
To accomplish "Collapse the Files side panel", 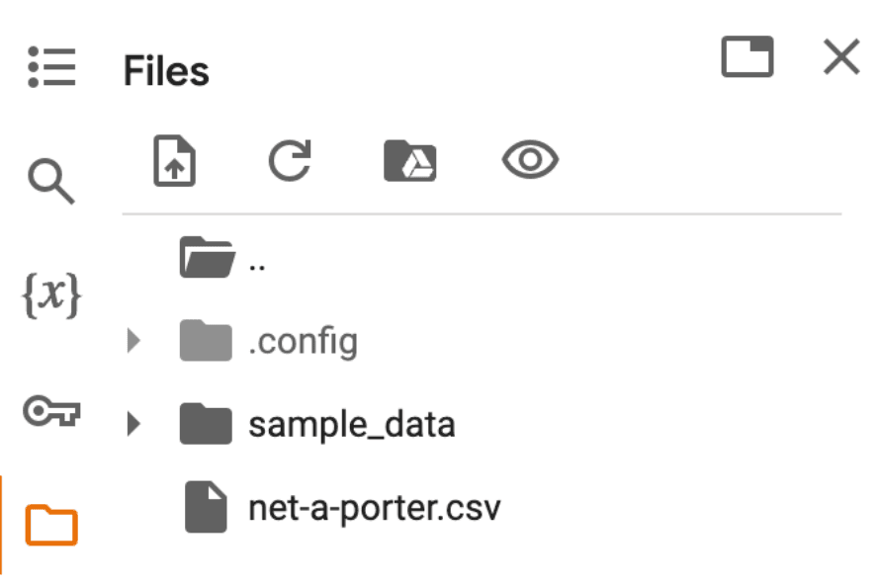I will tap(748, 57).
